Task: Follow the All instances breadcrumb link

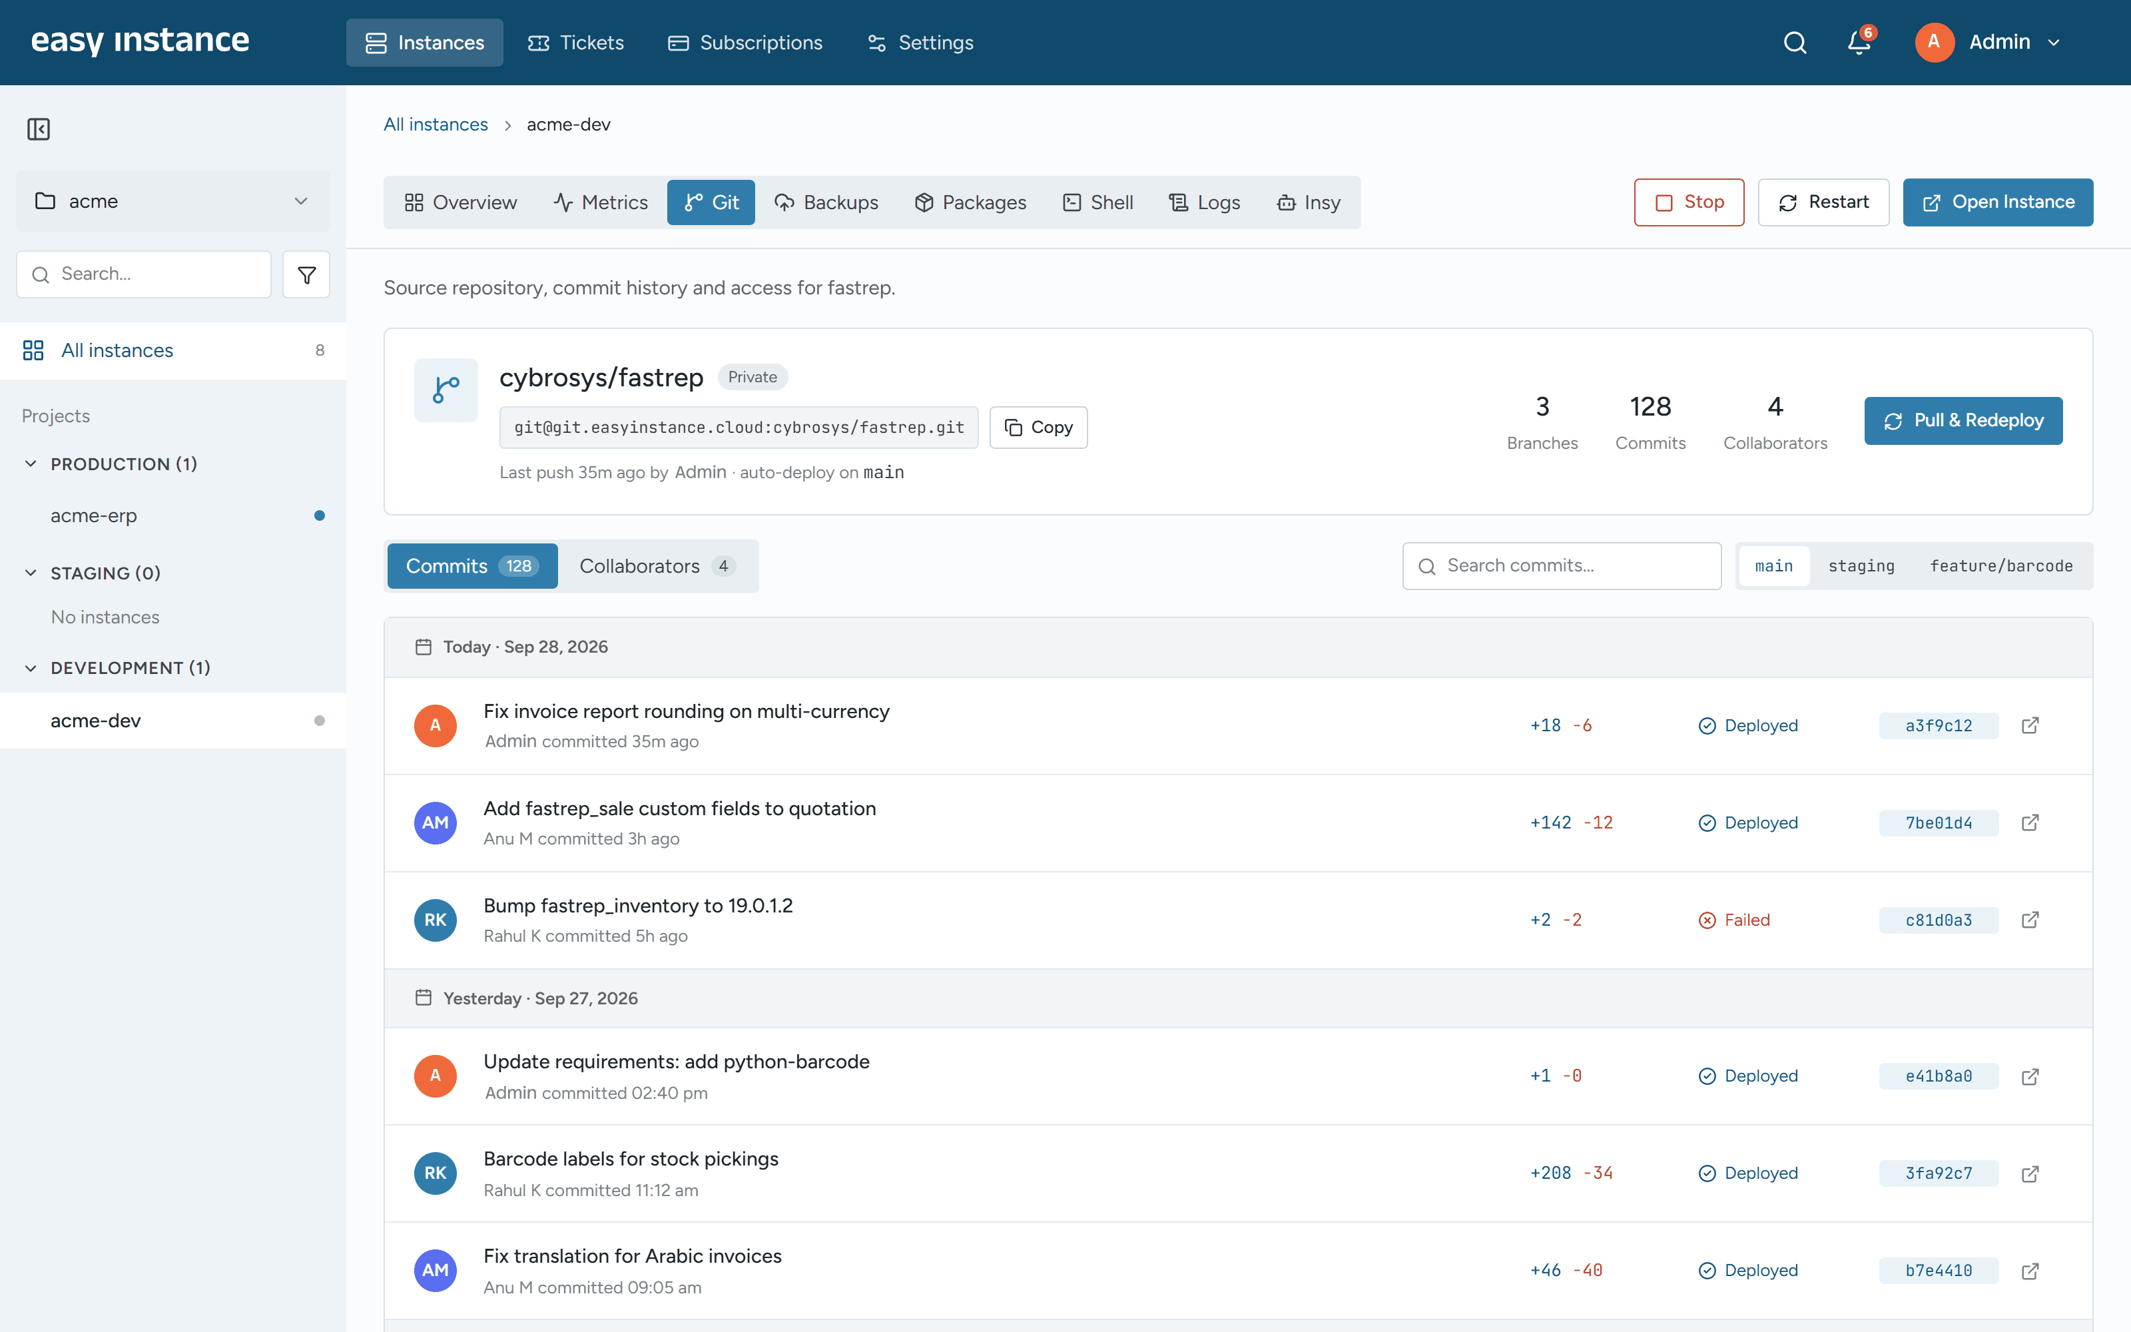Action: point(435,125)
